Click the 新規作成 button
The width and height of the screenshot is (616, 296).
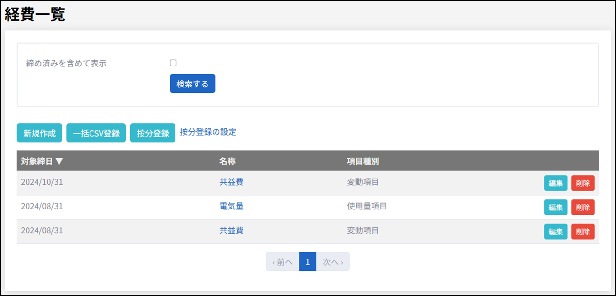tap(39, 133)
